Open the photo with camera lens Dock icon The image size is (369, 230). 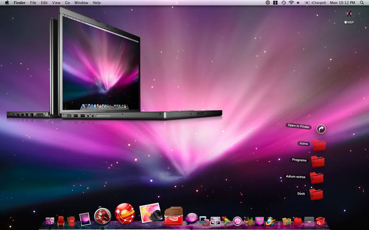151,213
